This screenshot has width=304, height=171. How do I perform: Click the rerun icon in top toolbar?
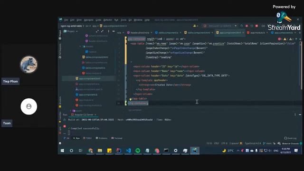242,26
